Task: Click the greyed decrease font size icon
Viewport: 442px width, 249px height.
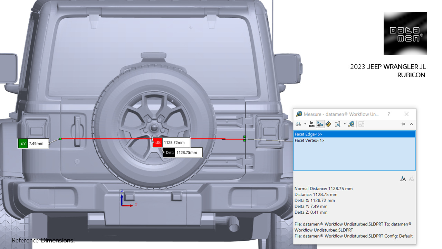Action: point(411,179)
